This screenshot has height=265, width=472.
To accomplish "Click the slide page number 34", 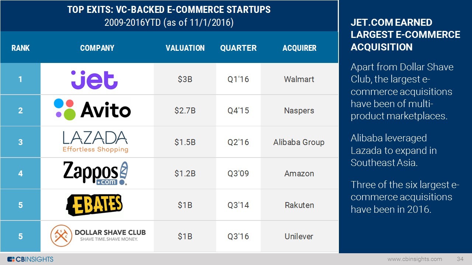I will point(460,259).
